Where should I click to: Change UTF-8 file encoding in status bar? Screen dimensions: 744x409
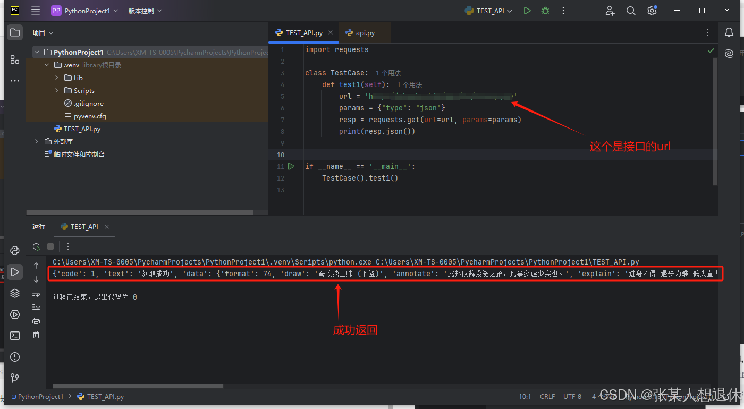point(572,396)
